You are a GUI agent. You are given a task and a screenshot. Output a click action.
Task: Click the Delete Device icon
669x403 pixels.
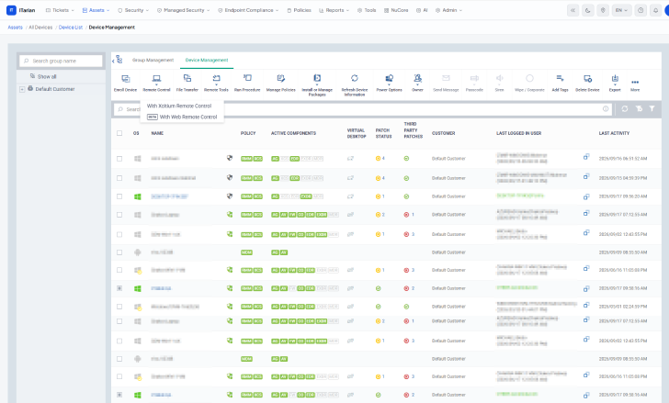pyautogui.click(x=587, y=78)
